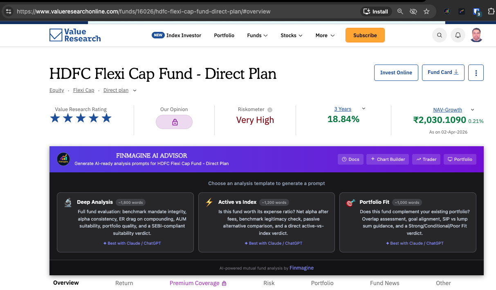Viewport: 496px width, 290px height.
Task: Bookmark page with the star icon
Action: 426,11
